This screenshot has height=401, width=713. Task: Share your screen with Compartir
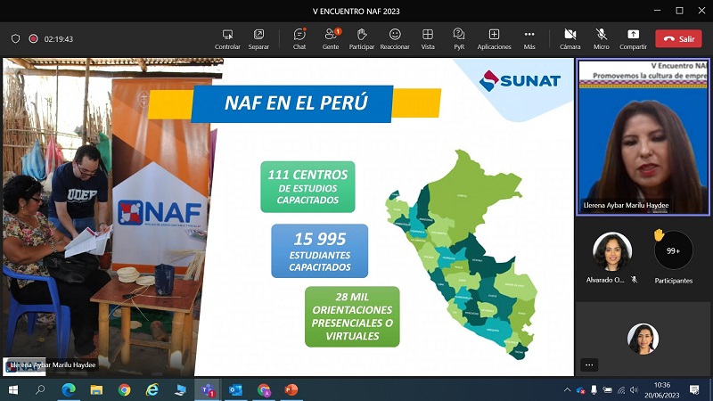(633, 39)
